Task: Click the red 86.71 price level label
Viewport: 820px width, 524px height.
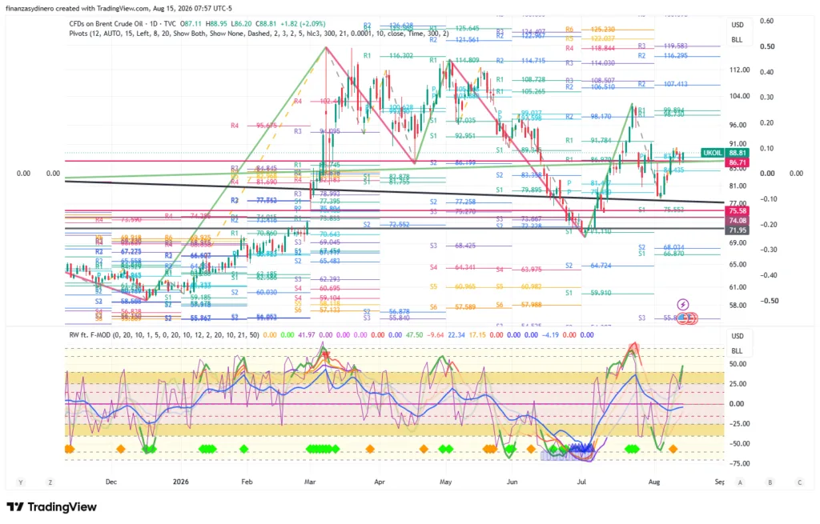Action: (737, 163)
